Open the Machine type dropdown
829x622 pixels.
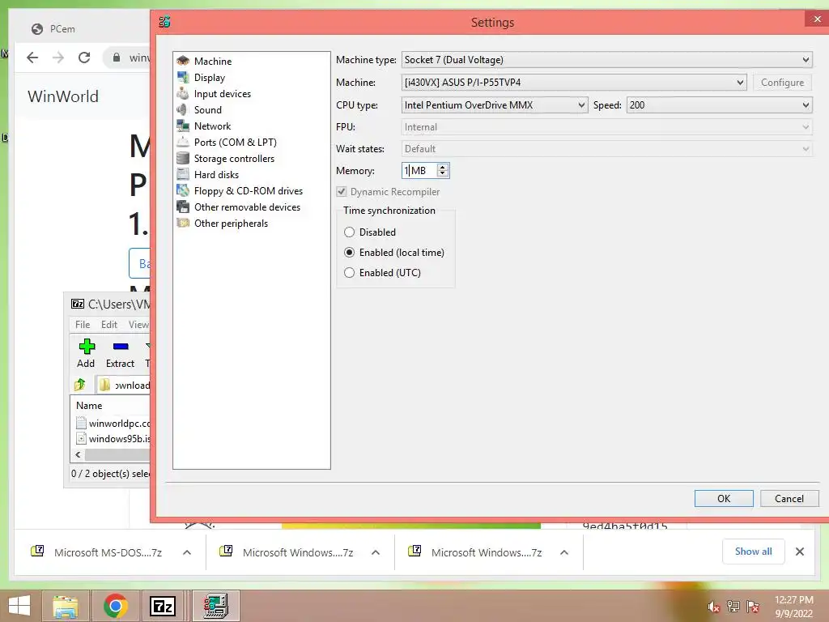coord(606,60)
